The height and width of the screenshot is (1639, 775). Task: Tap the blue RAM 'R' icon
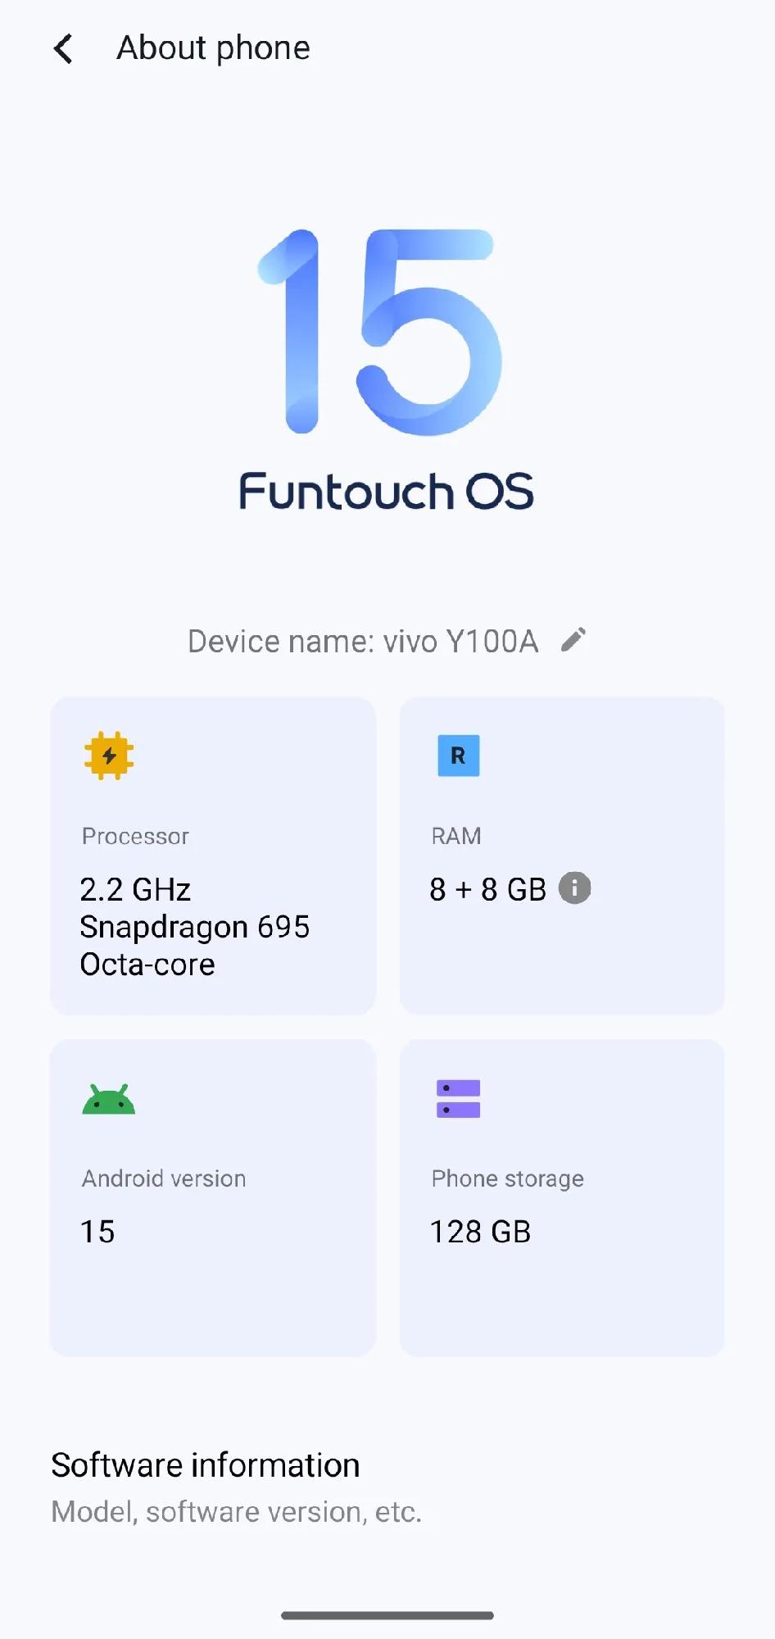point(458,756)
